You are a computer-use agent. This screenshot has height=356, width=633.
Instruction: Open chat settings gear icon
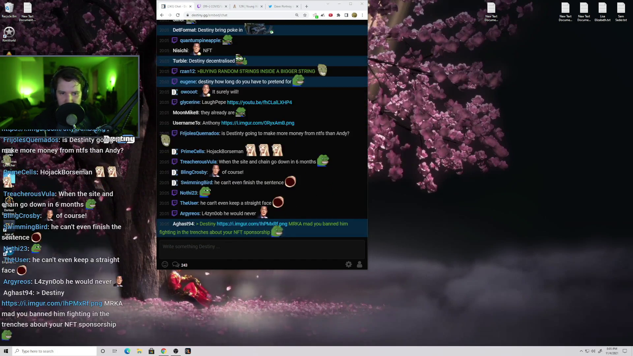click(x=349, y=265)
